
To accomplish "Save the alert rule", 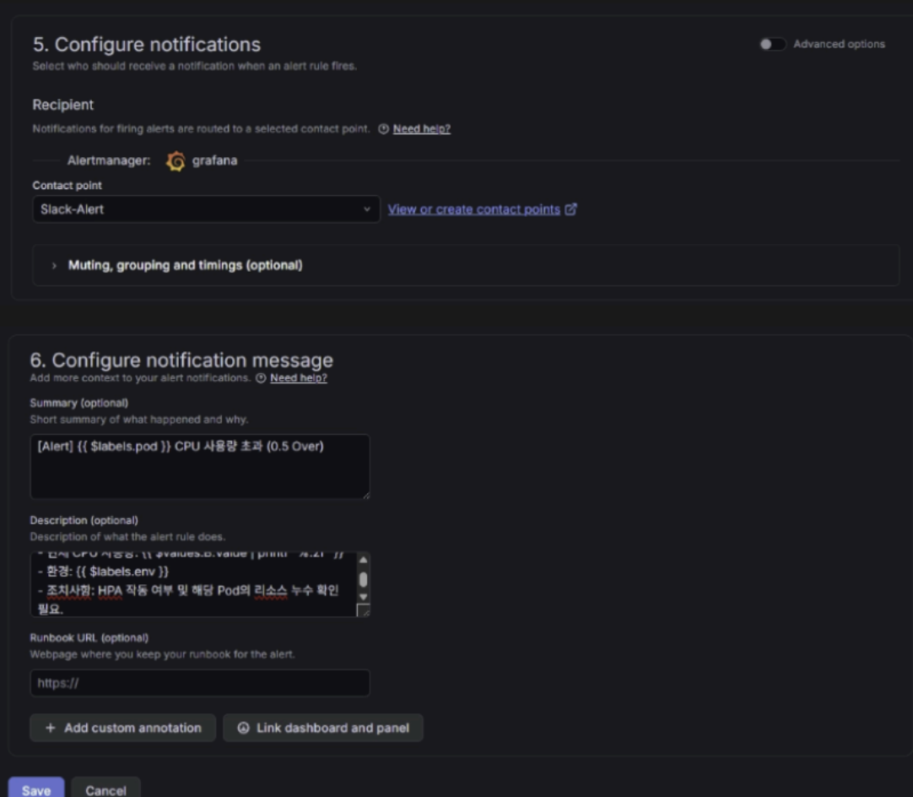I will click(x=36, y=789).
